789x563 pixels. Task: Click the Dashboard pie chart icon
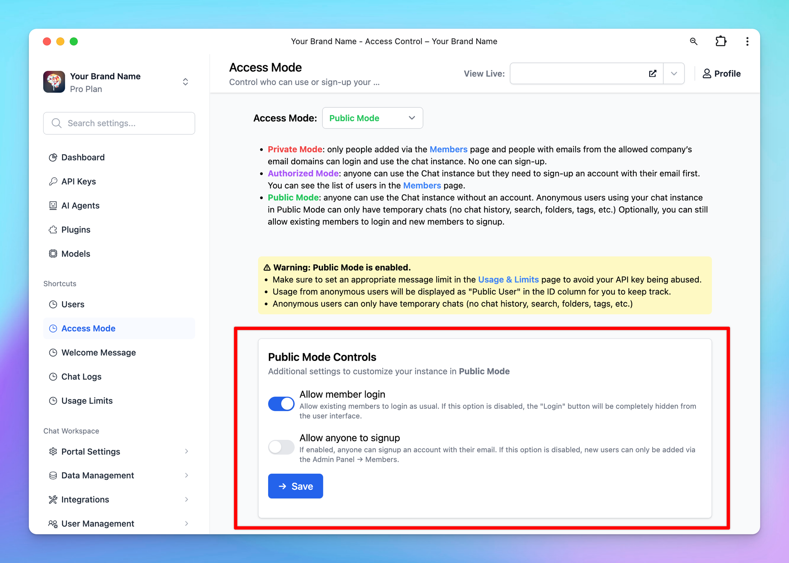click(x=53, y=157)
